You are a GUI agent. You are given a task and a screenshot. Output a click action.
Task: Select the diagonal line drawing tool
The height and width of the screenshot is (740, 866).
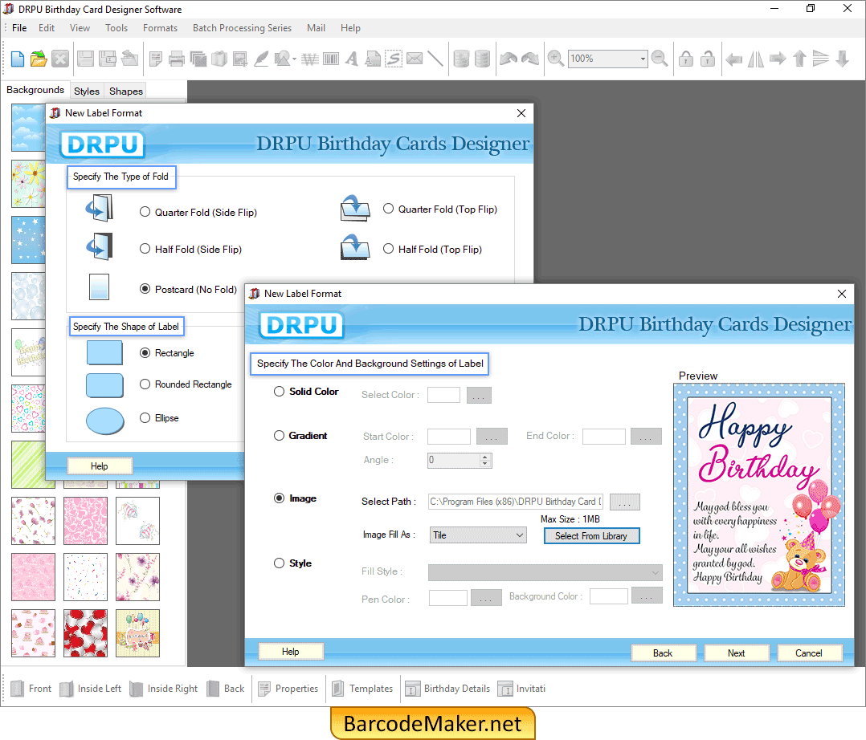(x=435, y=59)
